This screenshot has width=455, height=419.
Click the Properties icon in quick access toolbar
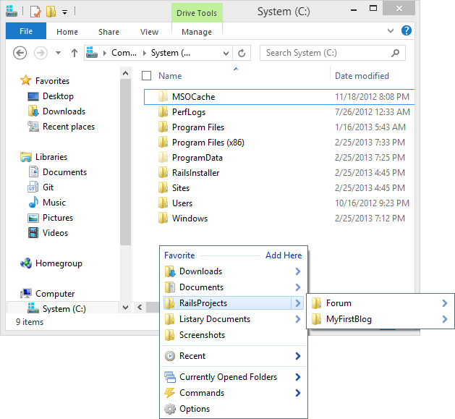tap(35, 12)
